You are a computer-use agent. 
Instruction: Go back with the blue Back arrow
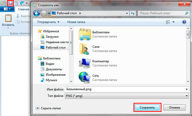(36, 13)
